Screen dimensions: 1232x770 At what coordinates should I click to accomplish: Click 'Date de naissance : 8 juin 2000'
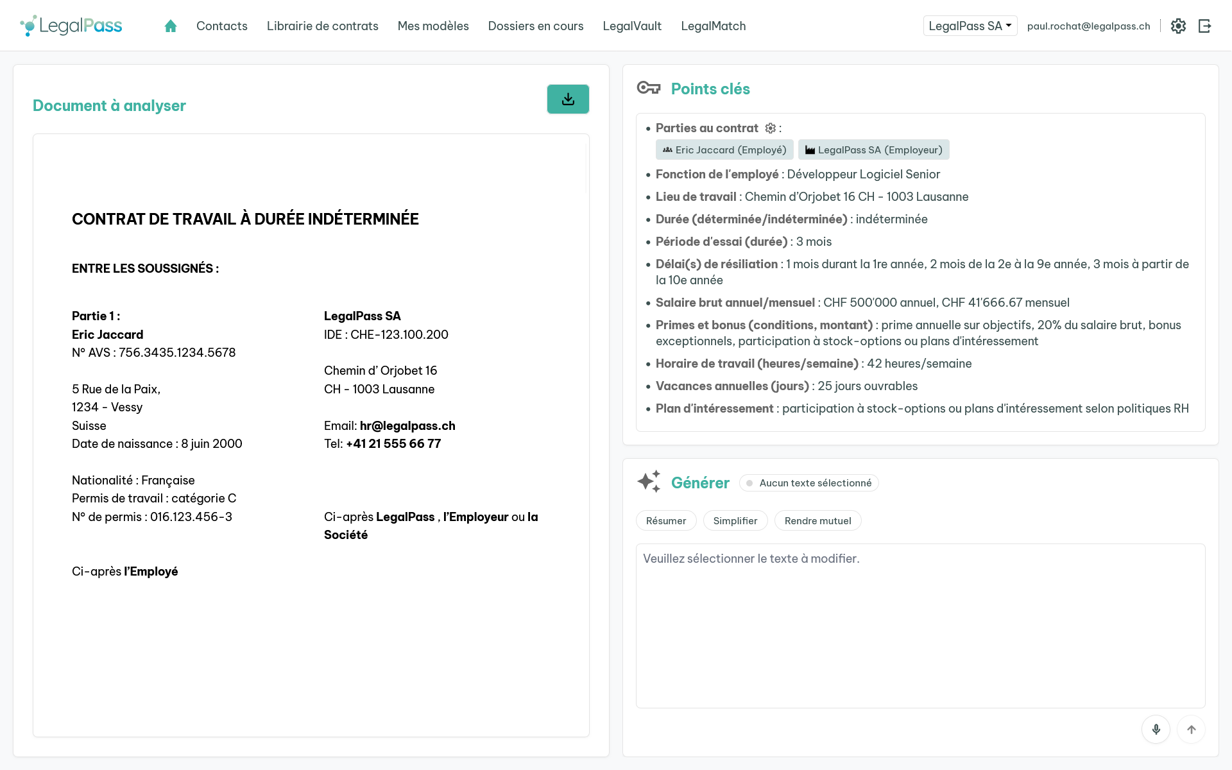(157, 443)
